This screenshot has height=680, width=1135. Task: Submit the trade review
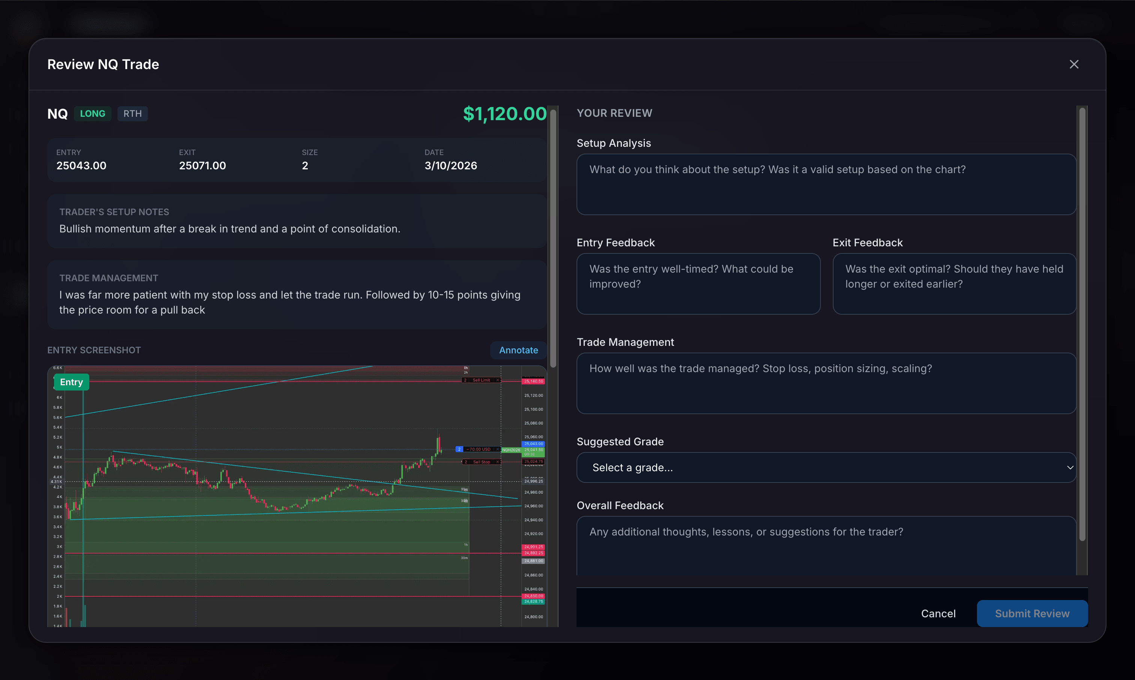click(1032, 614)
